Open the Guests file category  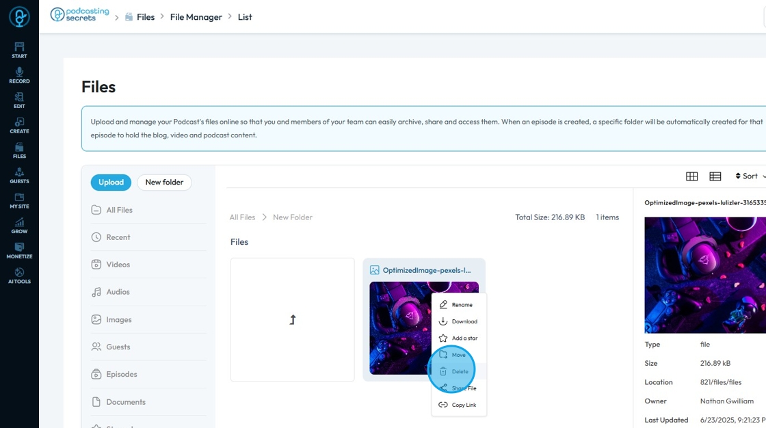click(148, 347)
